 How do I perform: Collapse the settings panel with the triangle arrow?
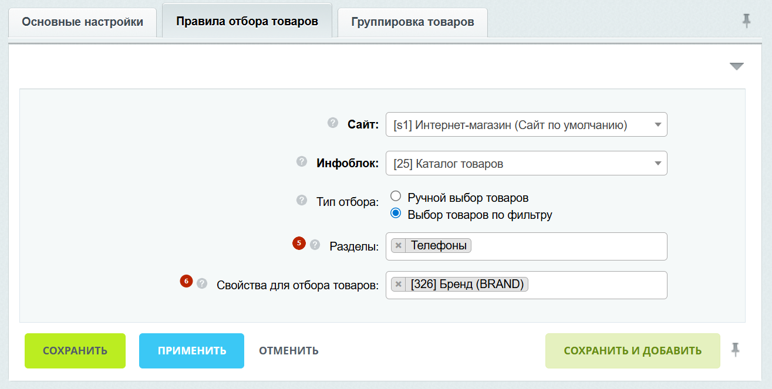click(x=736, y=66)
